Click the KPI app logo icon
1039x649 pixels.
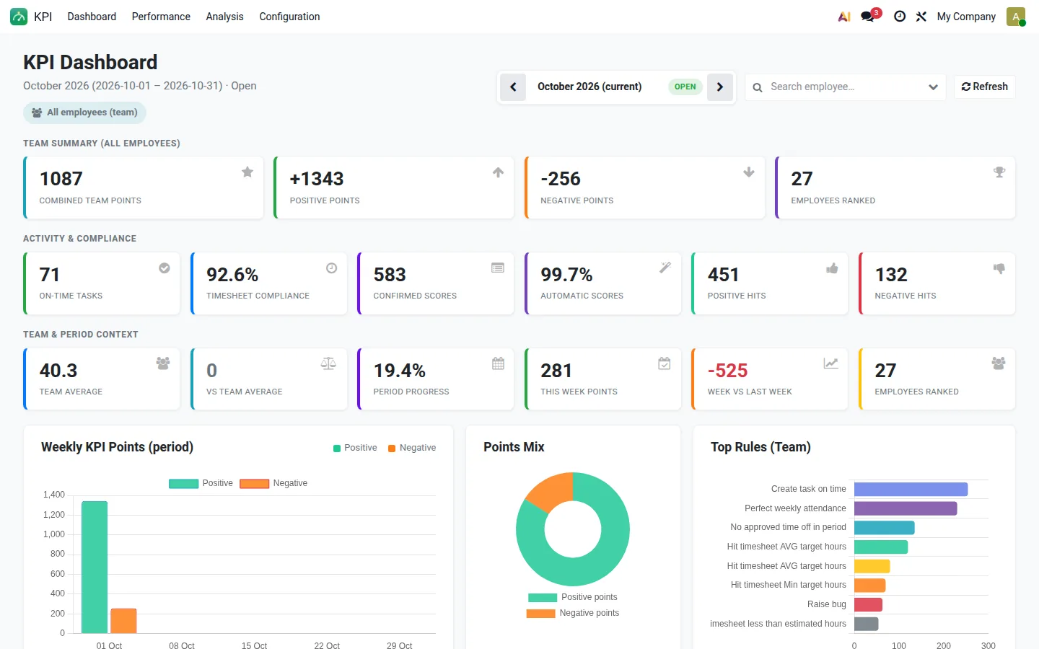19,17
